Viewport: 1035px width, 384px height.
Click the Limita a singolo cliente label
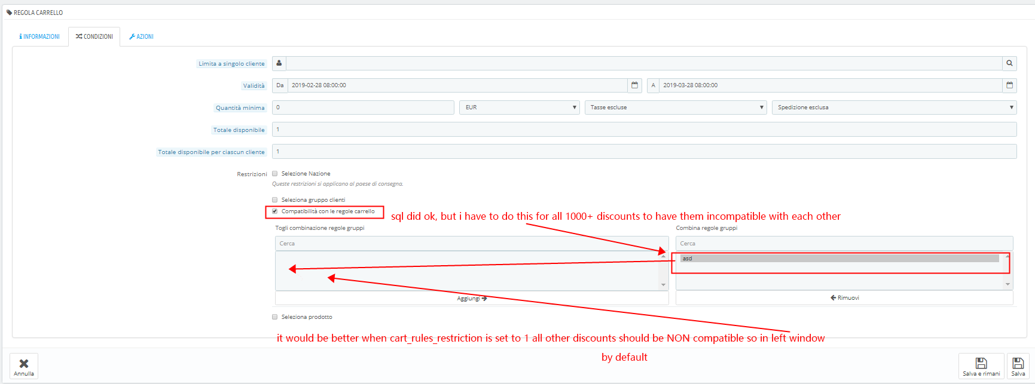coord(231,64)
